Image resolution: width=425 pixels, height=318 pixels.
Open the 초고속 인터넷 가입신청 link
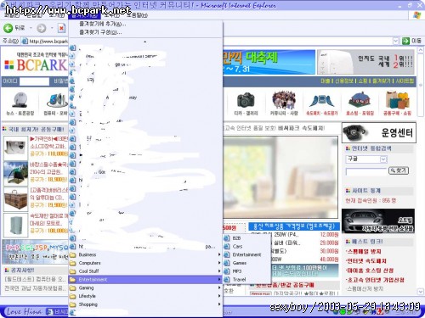coord(375,280)
